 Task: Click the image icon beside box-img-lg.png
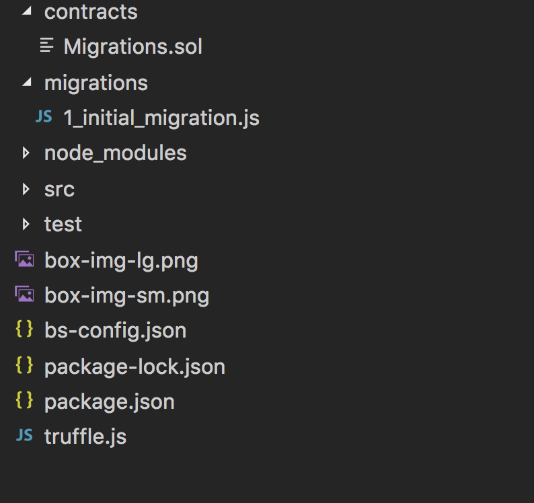click(x=24, y=259)
